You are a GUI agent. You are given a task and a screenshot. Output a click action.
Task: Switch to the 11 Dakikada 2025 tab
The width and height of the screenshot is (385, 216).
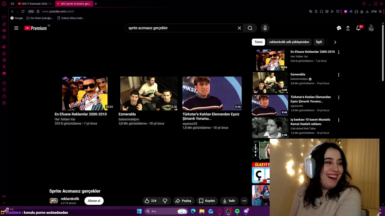[x=35, y=4]
